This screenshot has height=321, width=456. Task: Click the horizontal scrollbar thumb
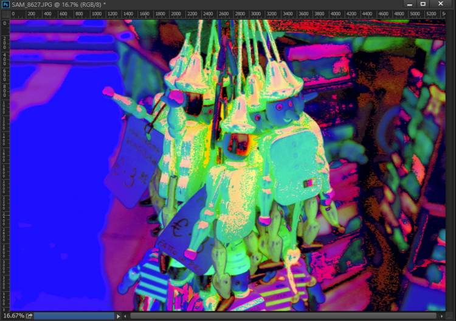(x=283, y=316)
